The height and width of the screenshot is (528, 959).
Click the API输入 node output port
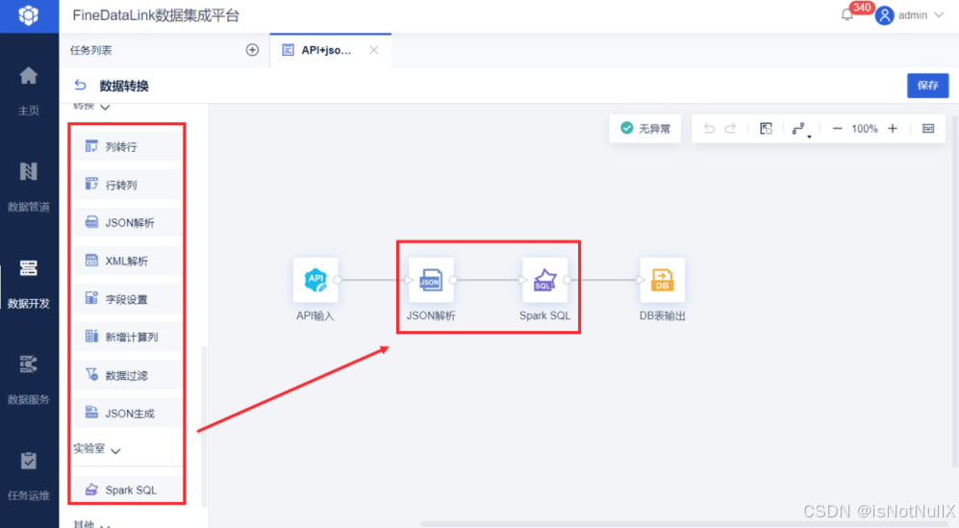(338, 280)
